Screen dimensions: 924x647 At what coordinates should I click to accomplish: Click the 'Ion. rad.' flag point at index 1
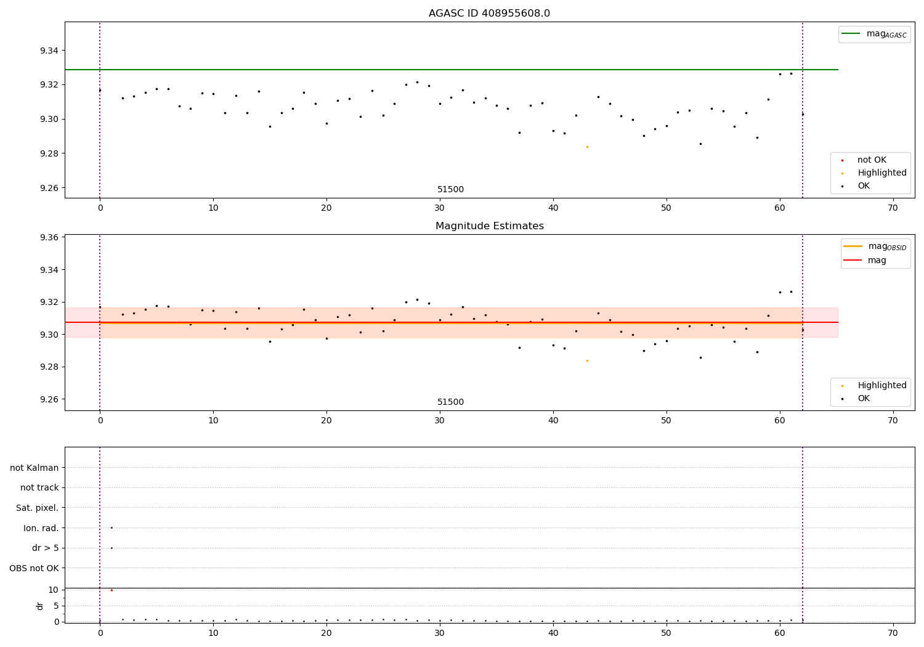pos(111,527)
